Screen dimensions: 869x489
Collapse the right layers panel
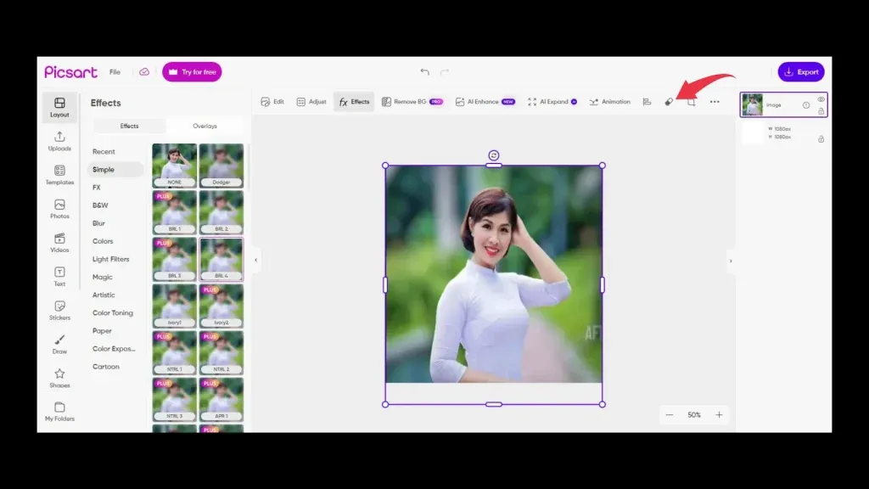pyautogui.click(x=731, y=261)
